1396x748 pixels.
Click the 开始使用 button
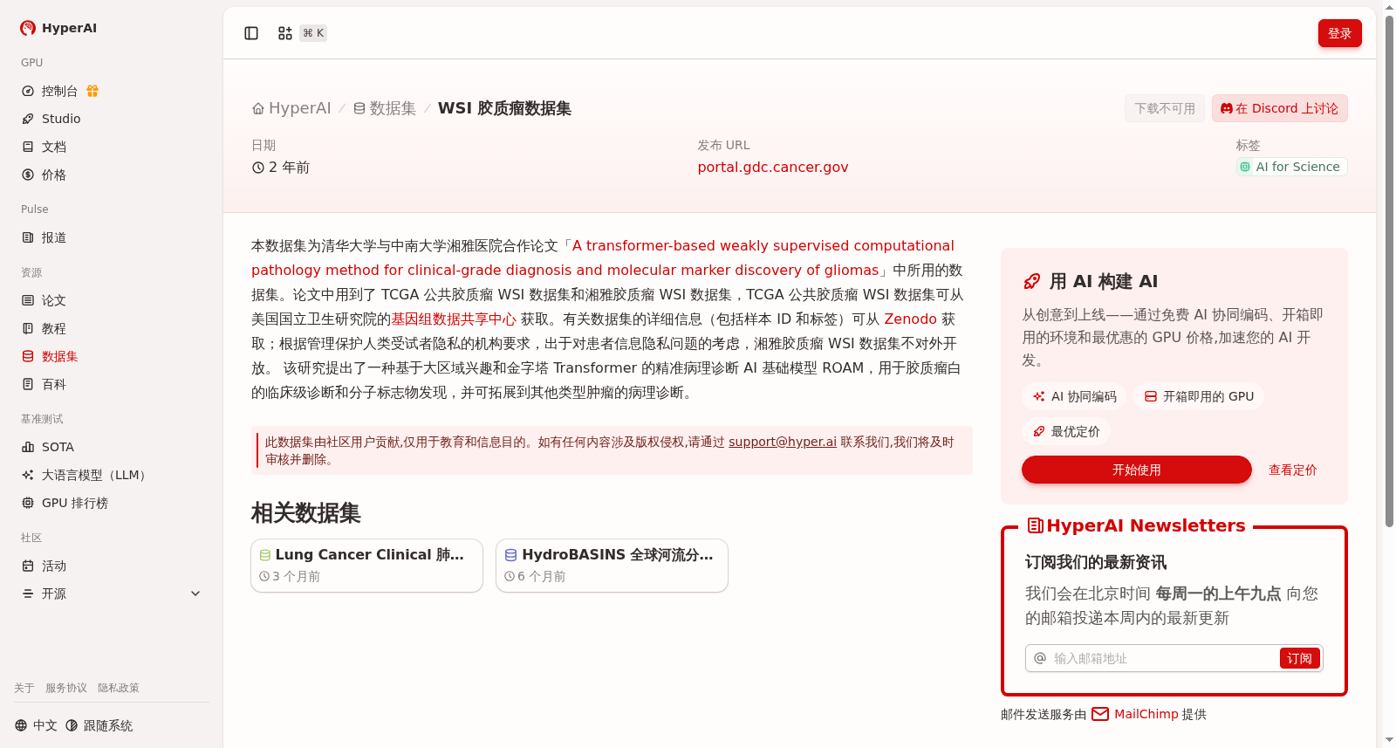(x=1137, y=470)
